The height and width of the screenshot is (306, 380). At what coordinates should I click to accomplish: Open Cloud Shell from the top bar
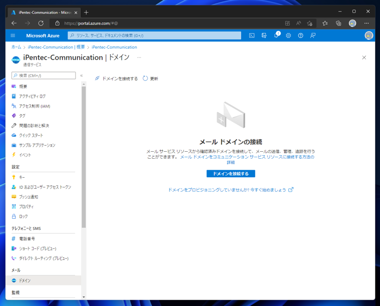coord(252,36)
